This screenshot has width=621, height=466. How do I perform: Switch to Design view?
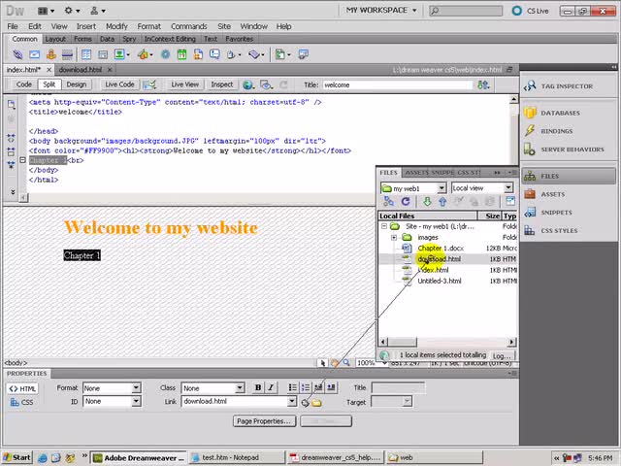(76, 84)
